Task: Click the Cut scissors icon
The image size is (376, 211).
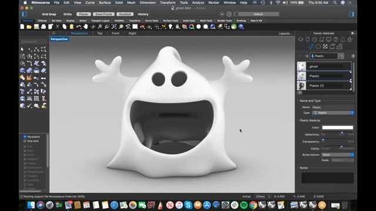Action: click(x=58, y=26)
